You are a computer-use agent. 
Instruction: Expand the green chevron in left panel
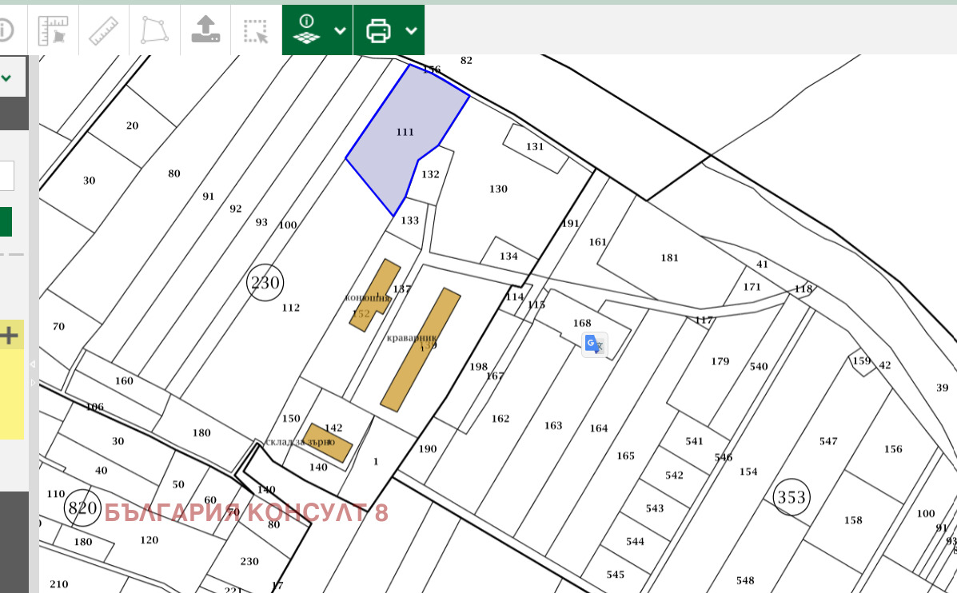click(x=6, y=78)
